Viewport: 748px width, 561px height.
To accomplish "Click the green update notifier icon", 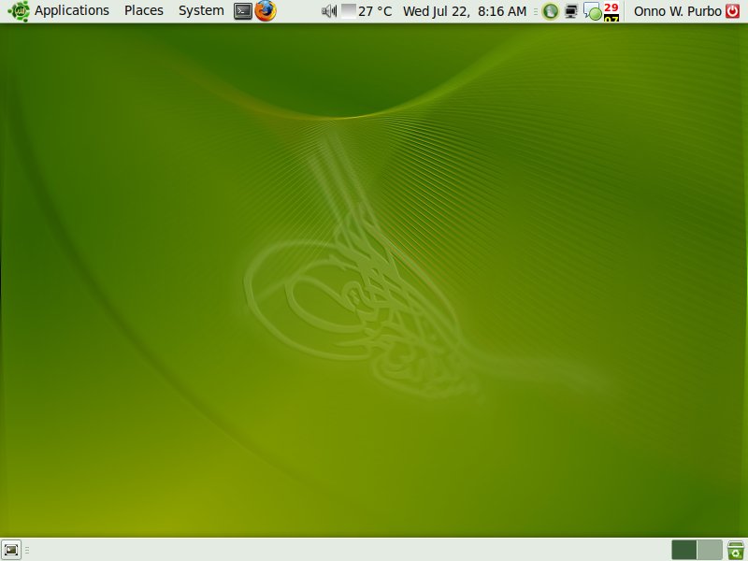I will pos(551,11).
